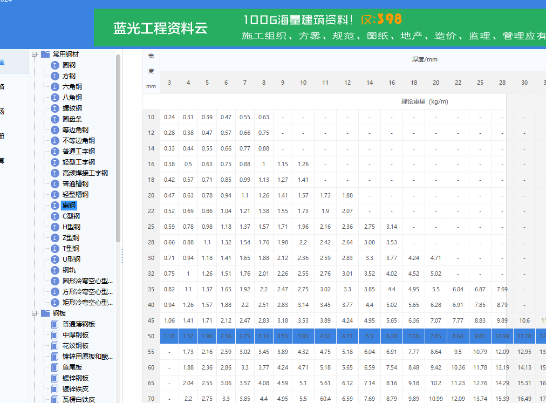Open 圆形冷弯空心型... tree item
Screen dimensions: 546x403
pos(87,281)
